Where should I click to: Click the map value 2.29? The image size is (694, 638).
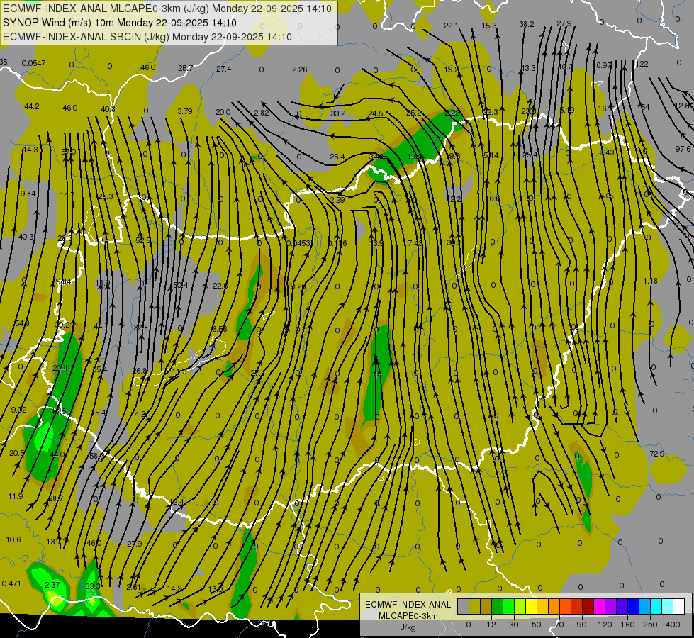337,200
